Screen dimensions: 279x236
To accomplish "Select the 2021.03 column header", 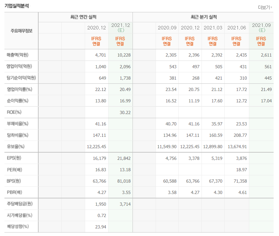I will (213, 28).
